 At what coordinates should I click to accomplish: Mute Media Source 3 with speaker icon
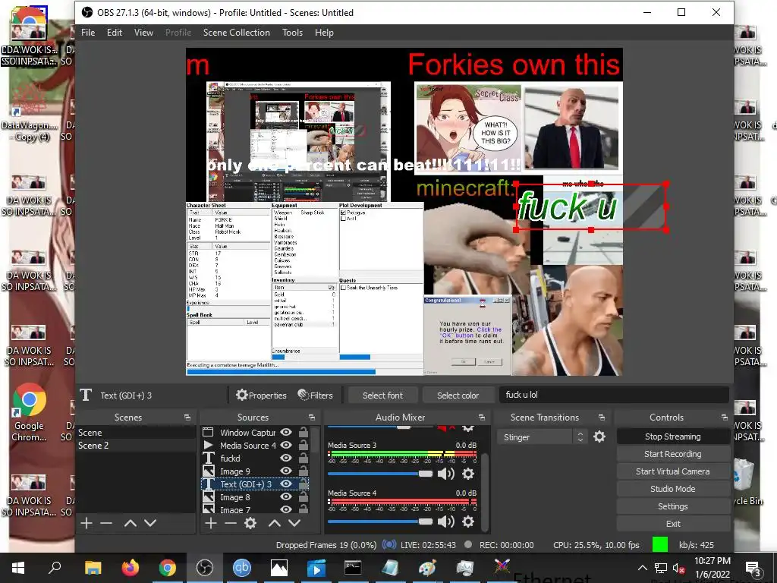pos(446,474)
